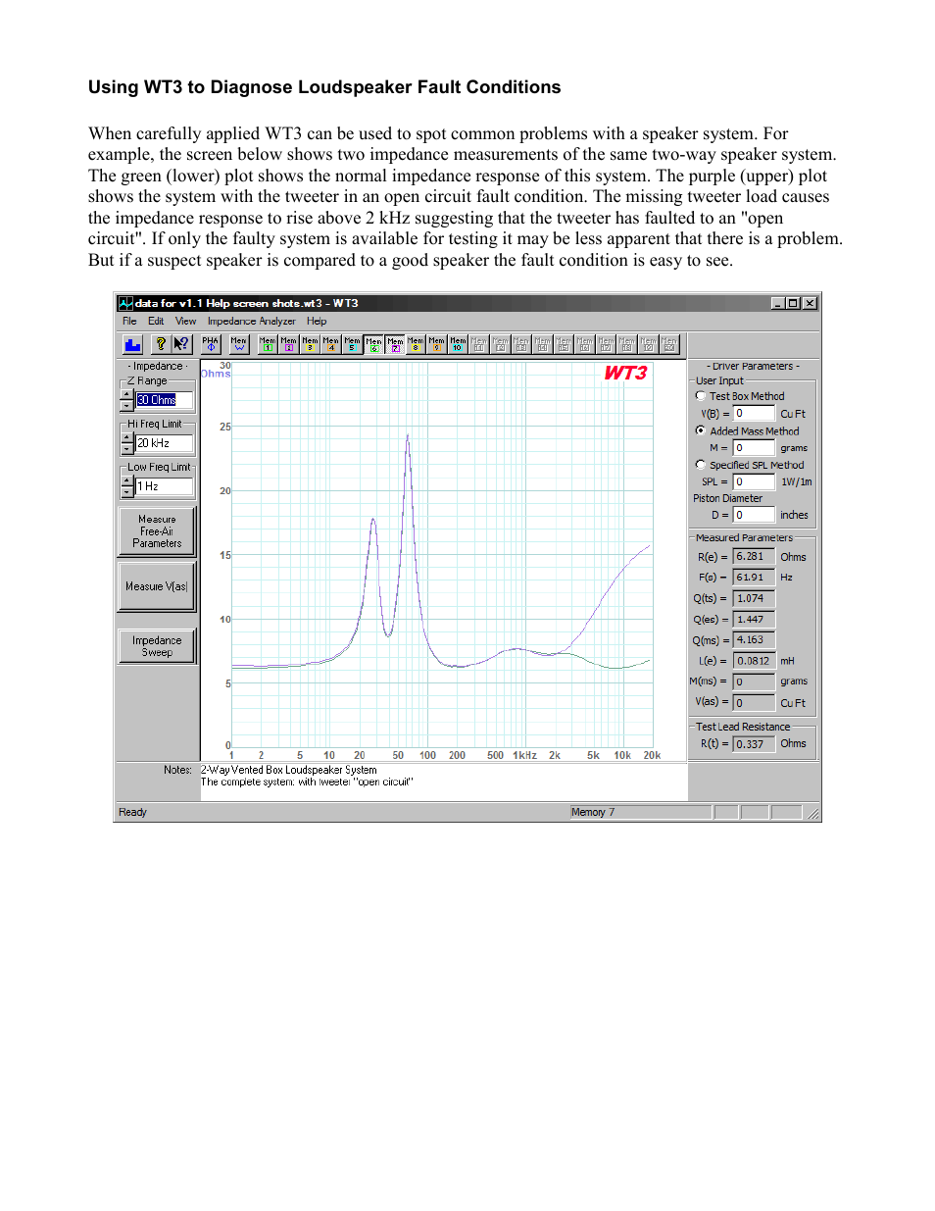Viewport: 935px width, 1211px height.
Task: Open the About question mark icon
Action: (x=161, y=344)
